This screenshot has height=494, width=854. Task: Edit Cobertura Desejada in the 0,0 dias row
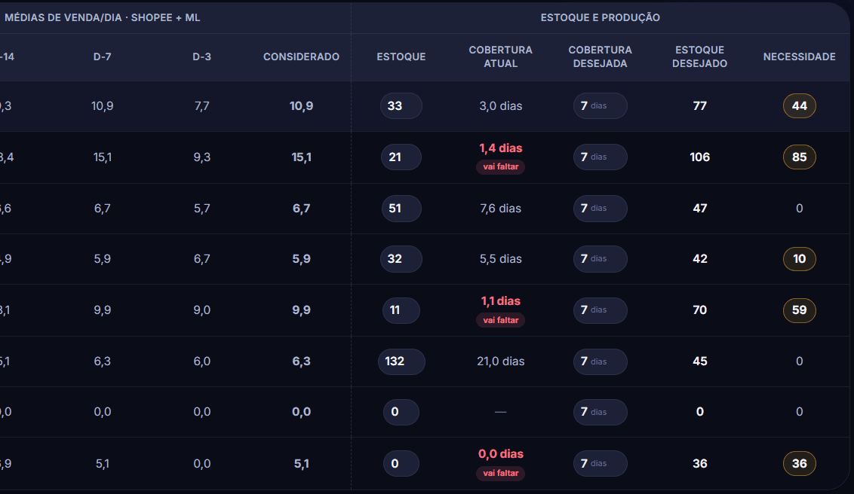coord(600,464)
